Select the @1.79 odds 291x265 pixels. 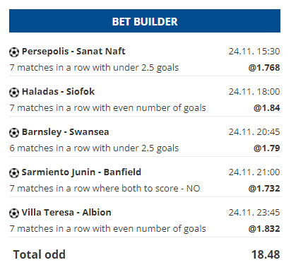click(x=266, y=148)
